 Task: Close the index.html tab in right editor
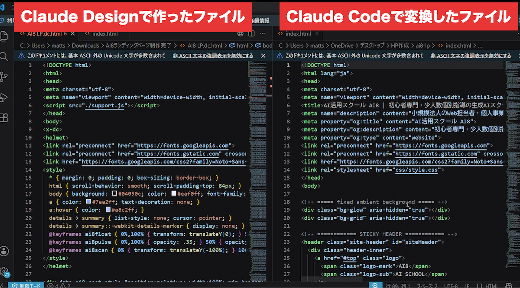click(x=318, y=34)
